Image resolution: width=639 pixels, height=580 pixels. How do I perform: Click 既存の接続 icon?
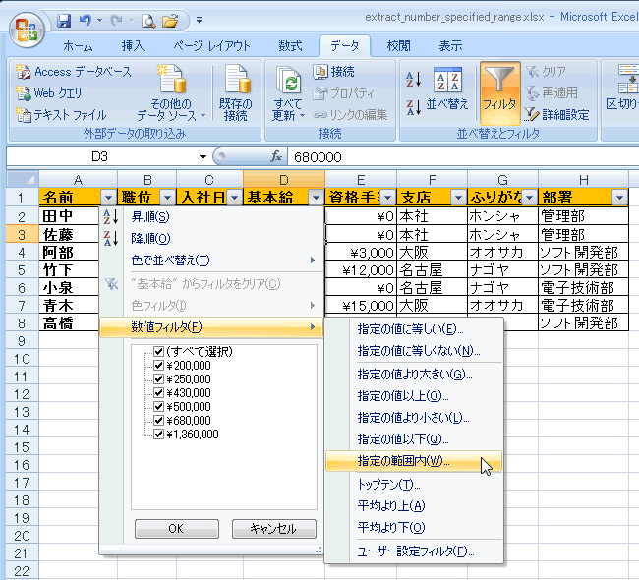pos(236,93)
